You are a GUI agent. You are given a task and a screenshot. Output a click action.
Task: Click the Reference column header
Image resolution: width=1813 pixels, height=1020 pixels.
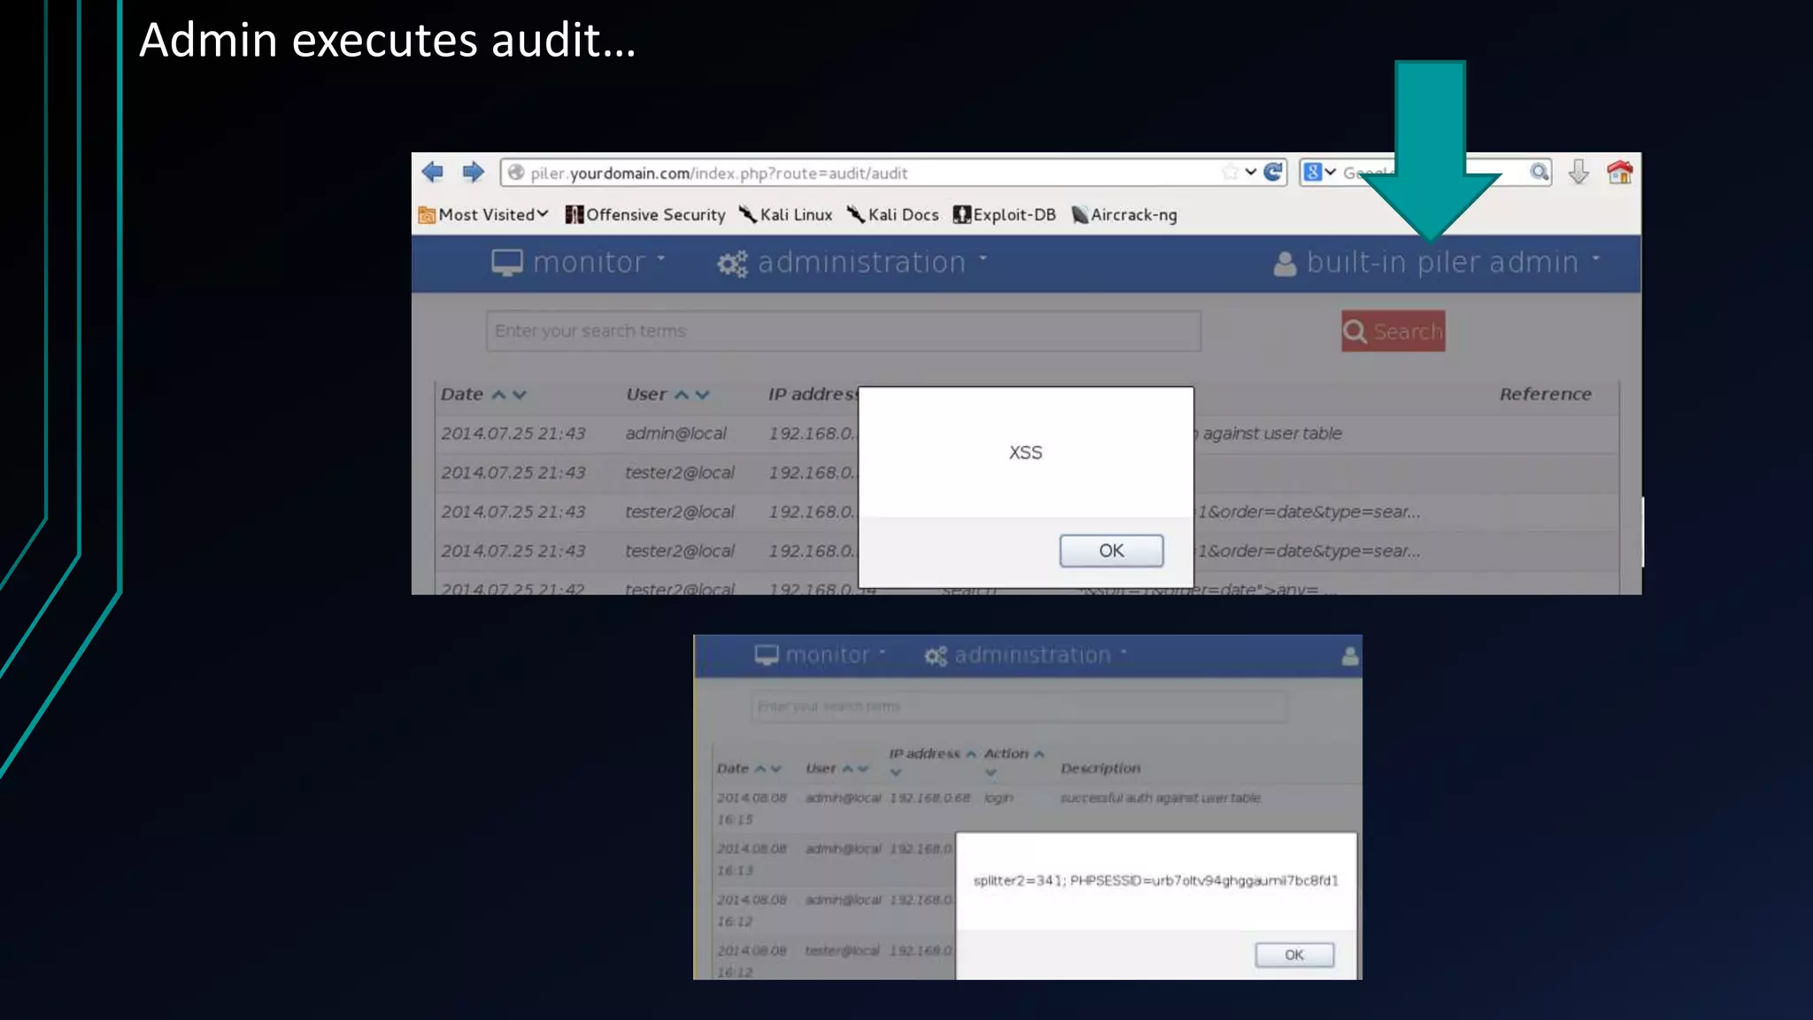[x=1545, y=394]
